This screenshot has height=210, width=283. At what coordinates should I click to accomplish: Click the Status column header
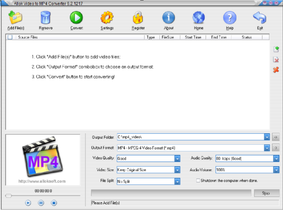(x=247, y=37)
